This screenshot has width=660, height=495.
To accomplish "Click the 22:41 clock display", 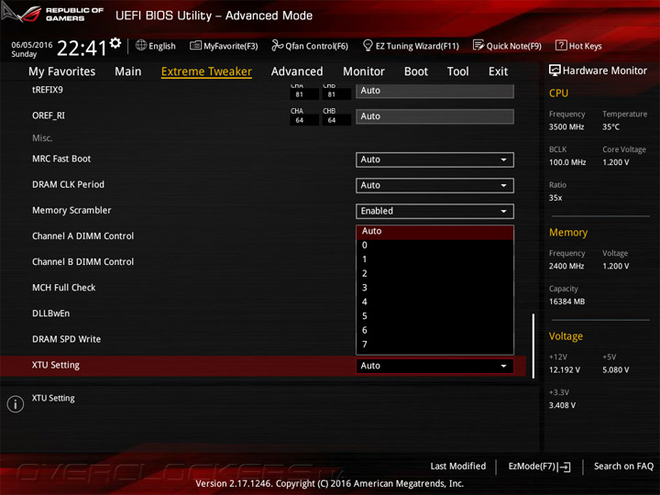I will click(82, 49).
